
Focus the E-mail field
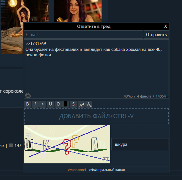(x=83, y=35)
